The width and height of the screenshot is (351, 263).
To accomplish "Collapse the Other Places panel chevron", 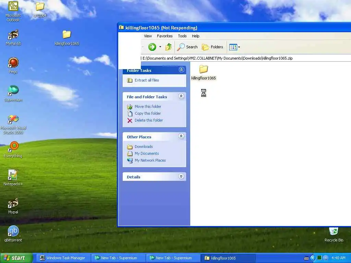I will [181, 136].
